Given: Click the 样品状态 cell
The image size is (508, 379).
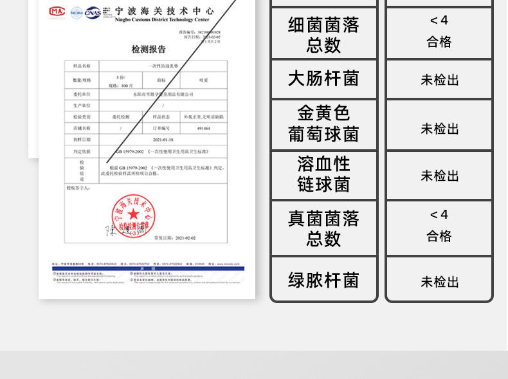Looking at the screenshot, I should pyautogui.click(x=161, y=116).
